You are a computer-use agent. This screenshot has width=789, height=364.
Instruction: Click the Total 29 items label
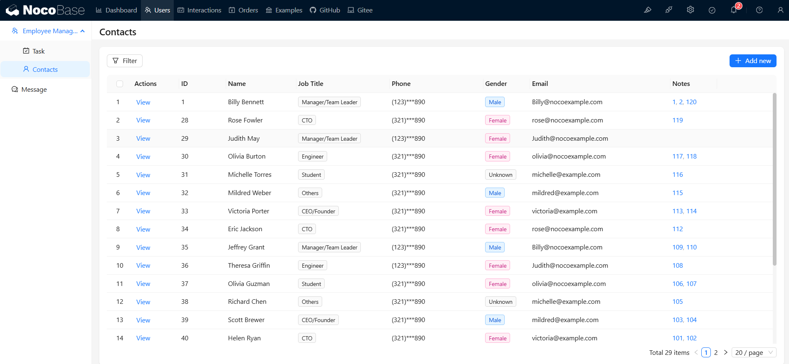point(669,352)
